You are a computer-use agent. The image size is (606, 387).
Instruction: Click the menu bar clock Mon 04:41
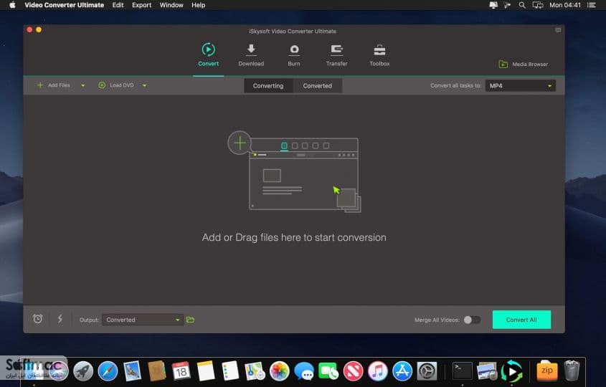click(565, 5)
